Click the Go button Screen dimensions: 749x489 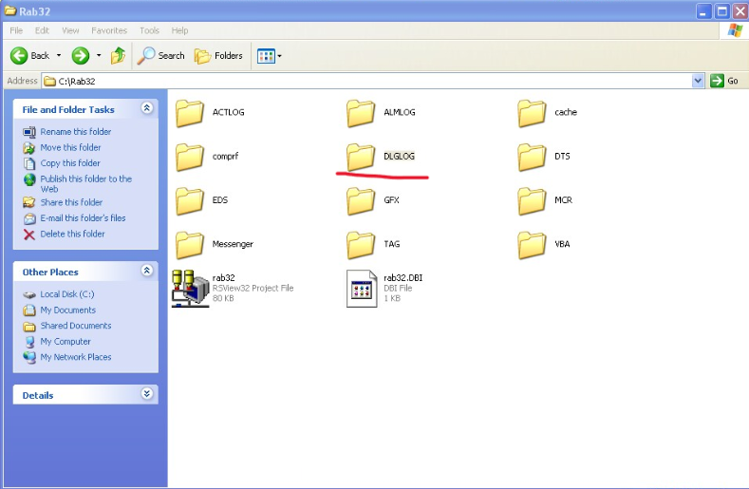[x=724, y=81]
